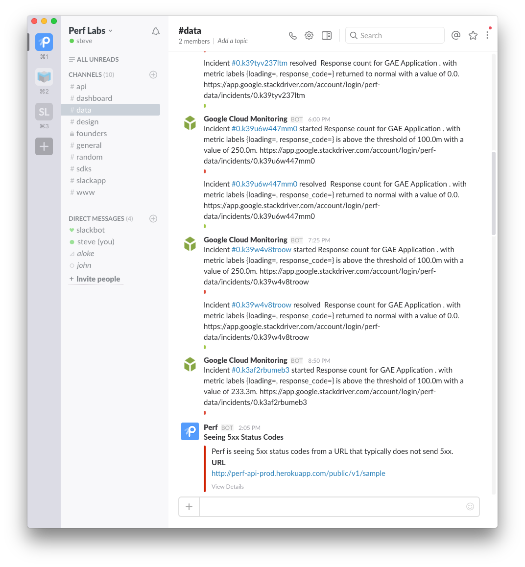The height and width of the screenshot is (567, 525).
Task: Open incident link #0.k39u6w447mm0 started
Action: coord(264,129)
